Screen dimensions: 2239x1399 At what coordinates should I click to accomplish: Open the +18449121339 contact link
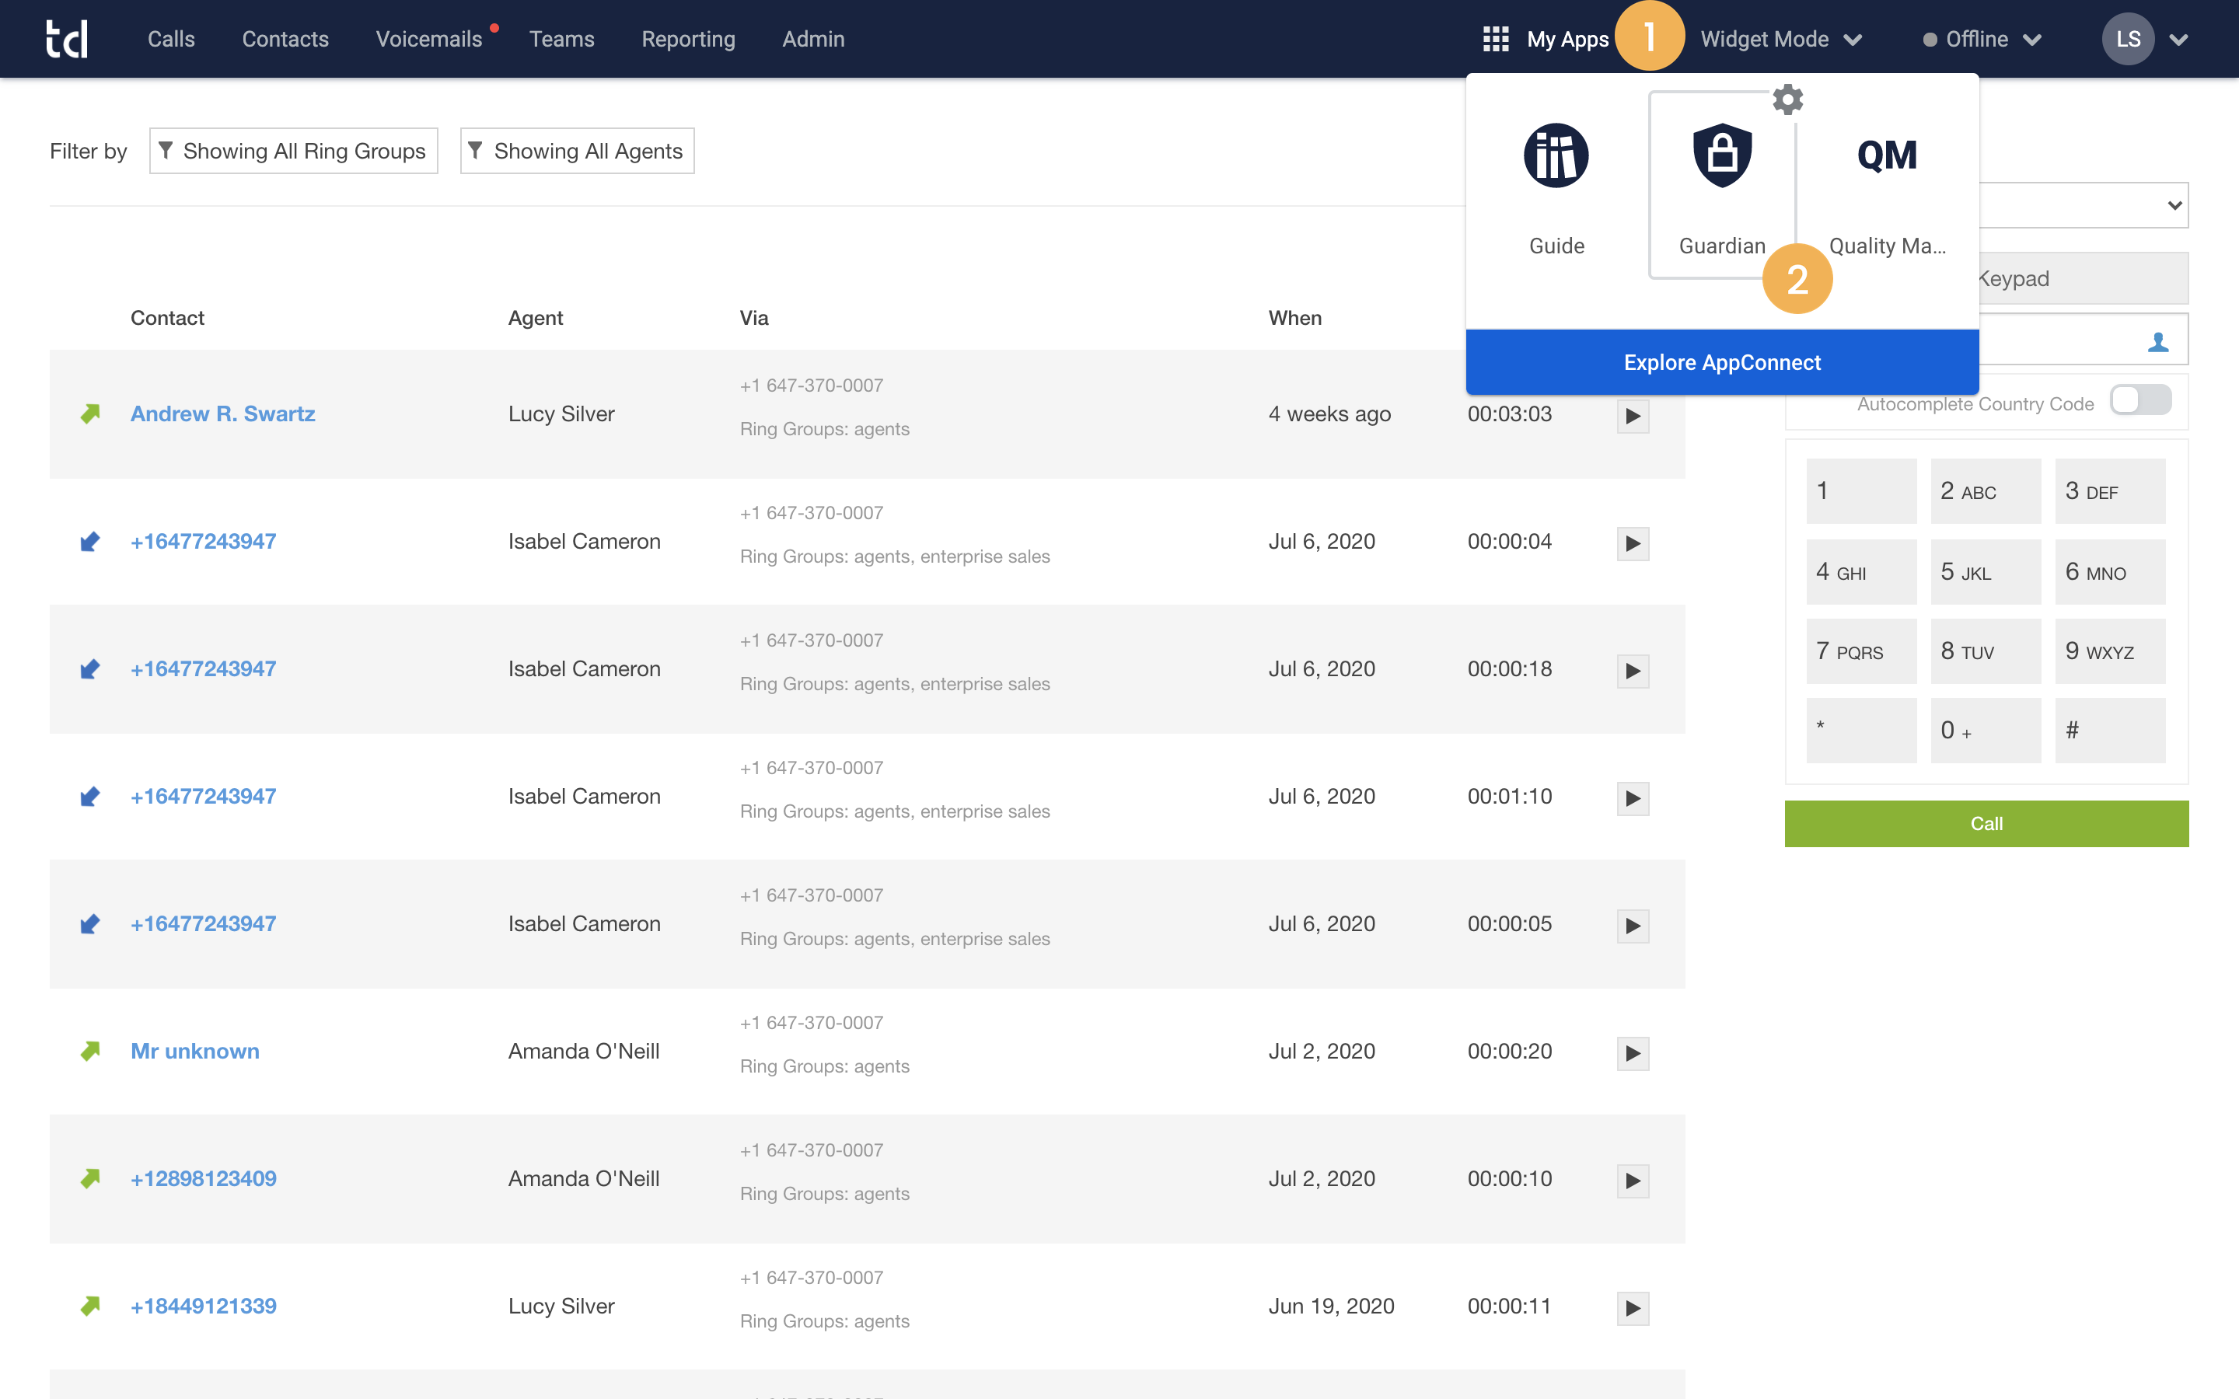pyautogui.click(x=204, y=1306)
